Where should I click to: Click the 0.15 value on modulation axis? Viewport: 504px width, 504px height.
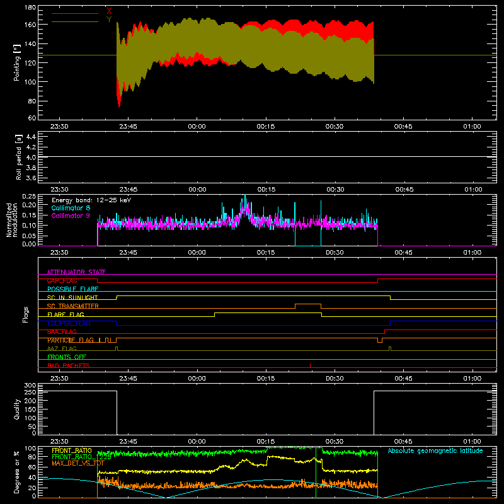tap(29, 215)
